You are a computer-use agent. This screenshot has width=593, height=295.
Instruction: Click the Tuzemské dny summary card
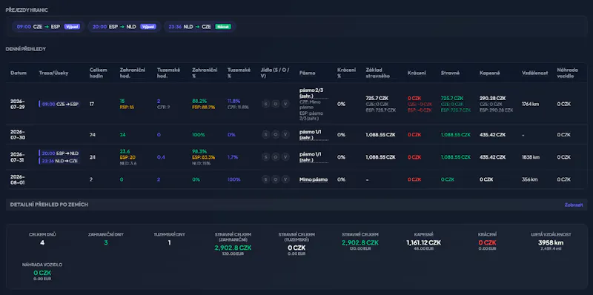(x=169, y=239)
